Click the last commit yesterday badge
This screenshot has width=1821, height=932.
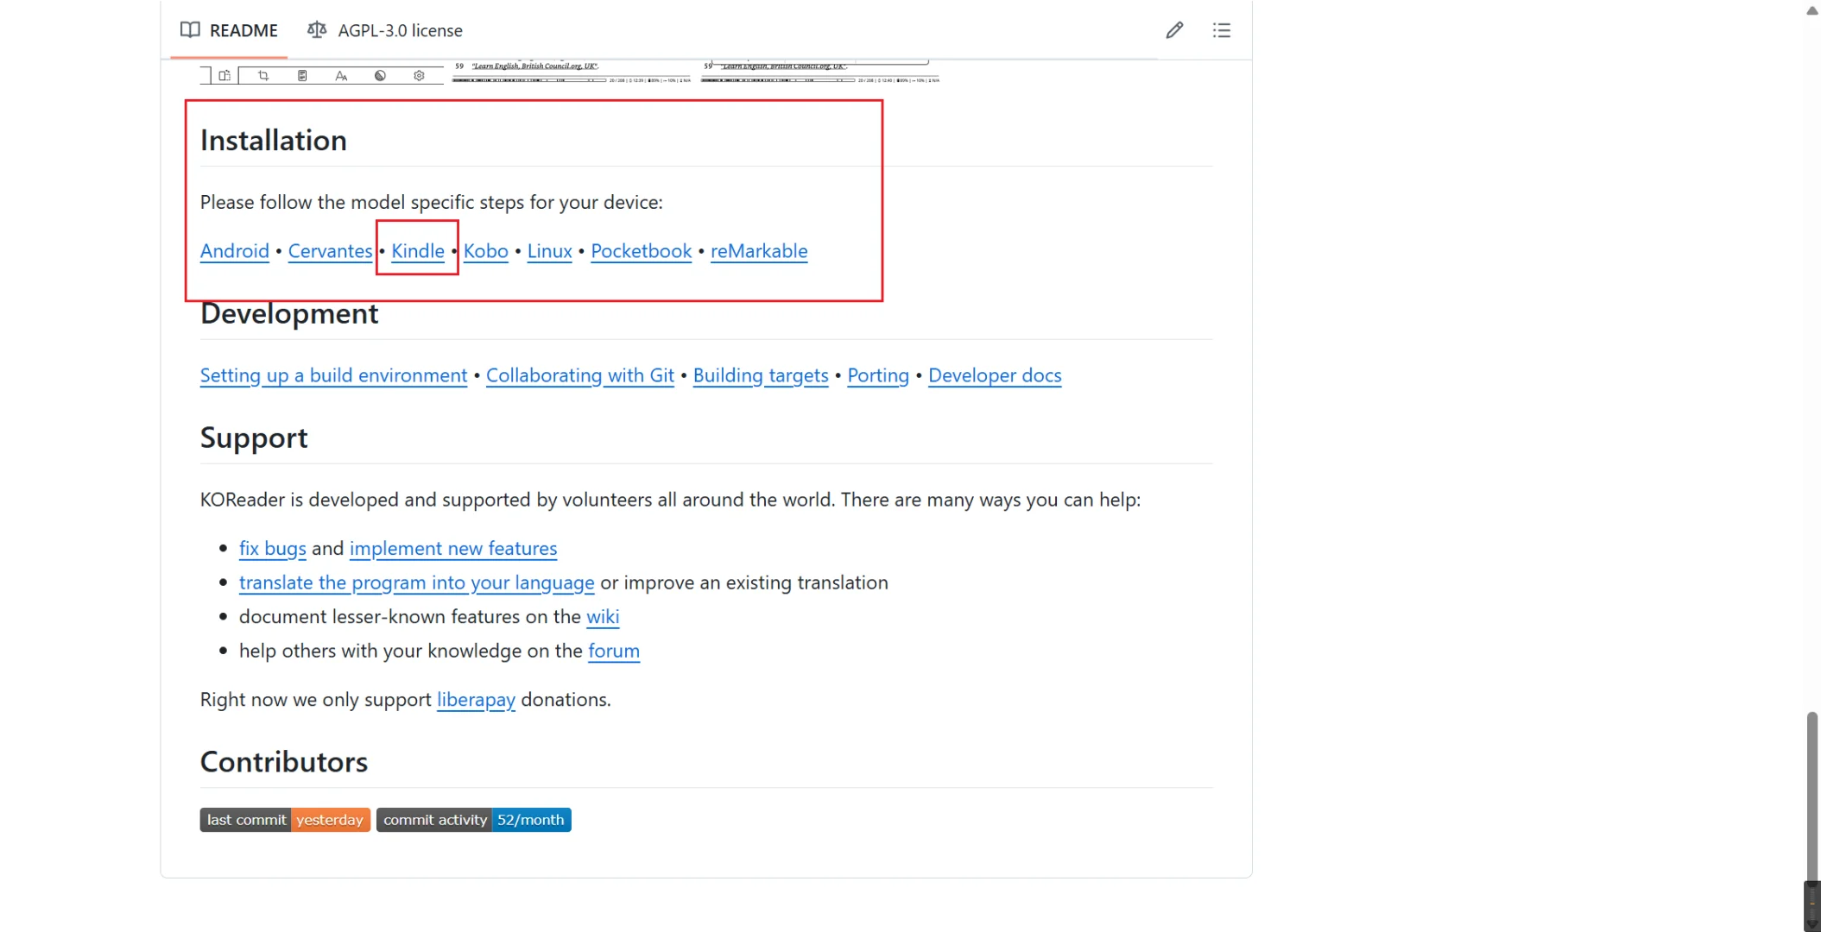(x=285, y=820)
